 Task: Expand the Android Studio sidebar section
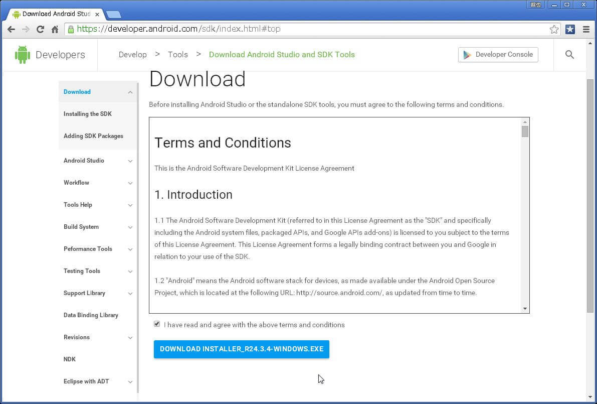(x=130, y=161)
